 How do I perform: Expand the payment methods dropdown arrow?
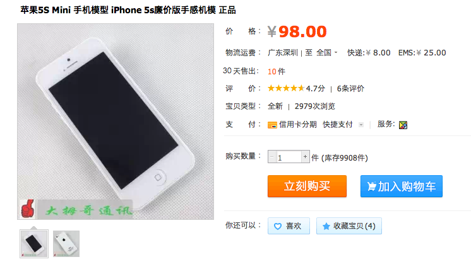tap(361, 125)
